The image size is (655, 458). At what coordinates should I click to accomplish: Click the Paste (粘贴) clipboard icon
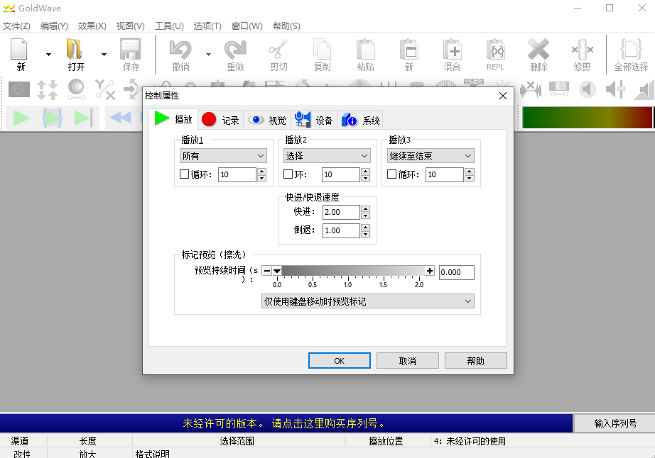366,50
